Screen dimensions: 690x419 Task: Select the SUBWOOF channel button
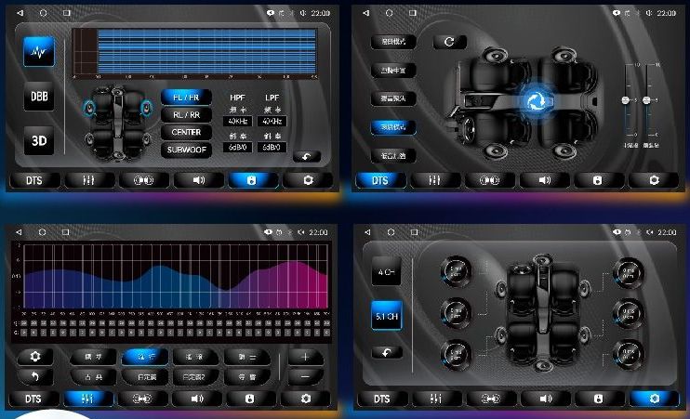click(x=186, y=149)
